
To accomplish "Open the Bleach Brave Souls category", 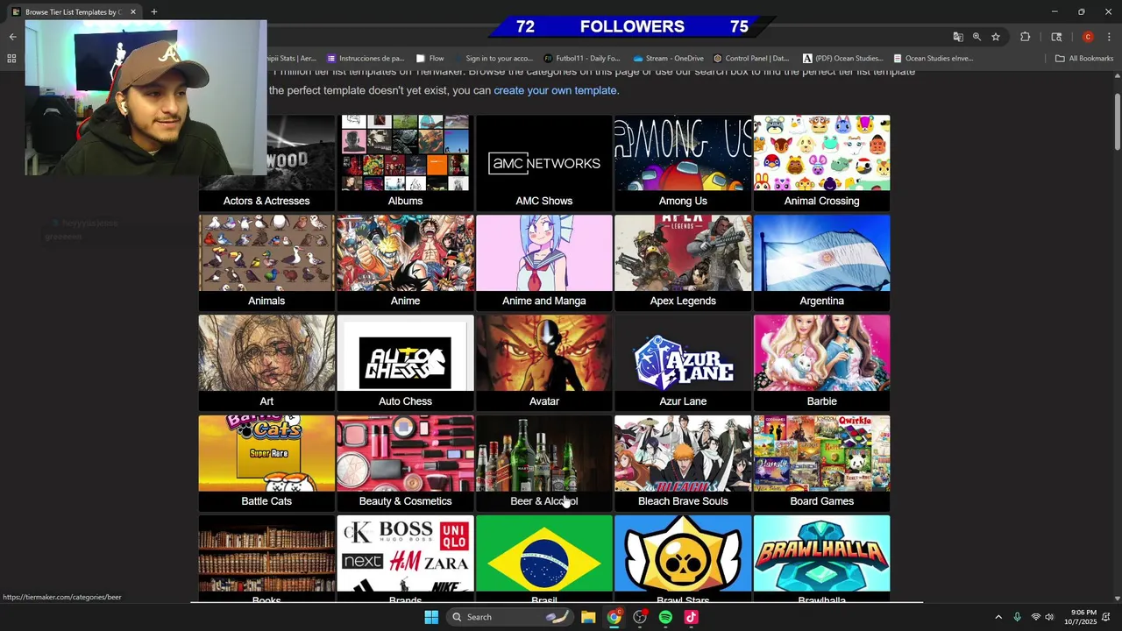I will 683,463.
